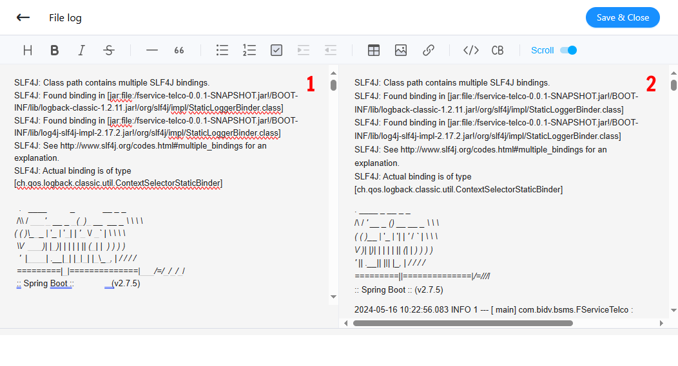Insert a horizontal line

click(151, 51)
